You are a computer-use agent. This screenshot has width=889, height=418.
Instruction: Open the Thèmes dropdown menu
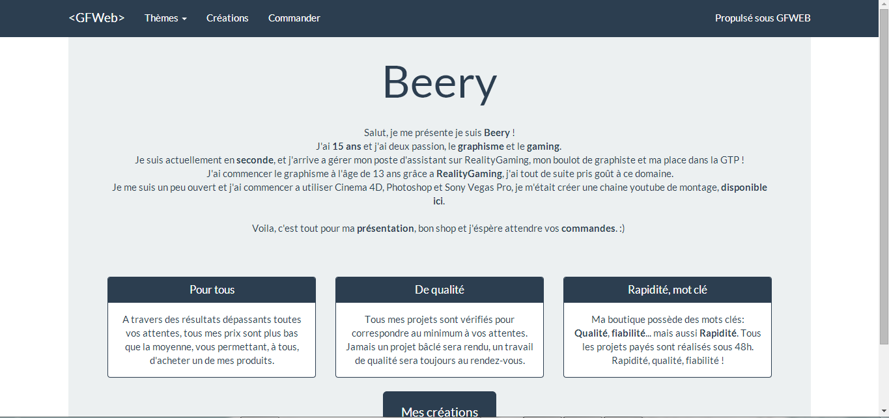click(165, 18)
